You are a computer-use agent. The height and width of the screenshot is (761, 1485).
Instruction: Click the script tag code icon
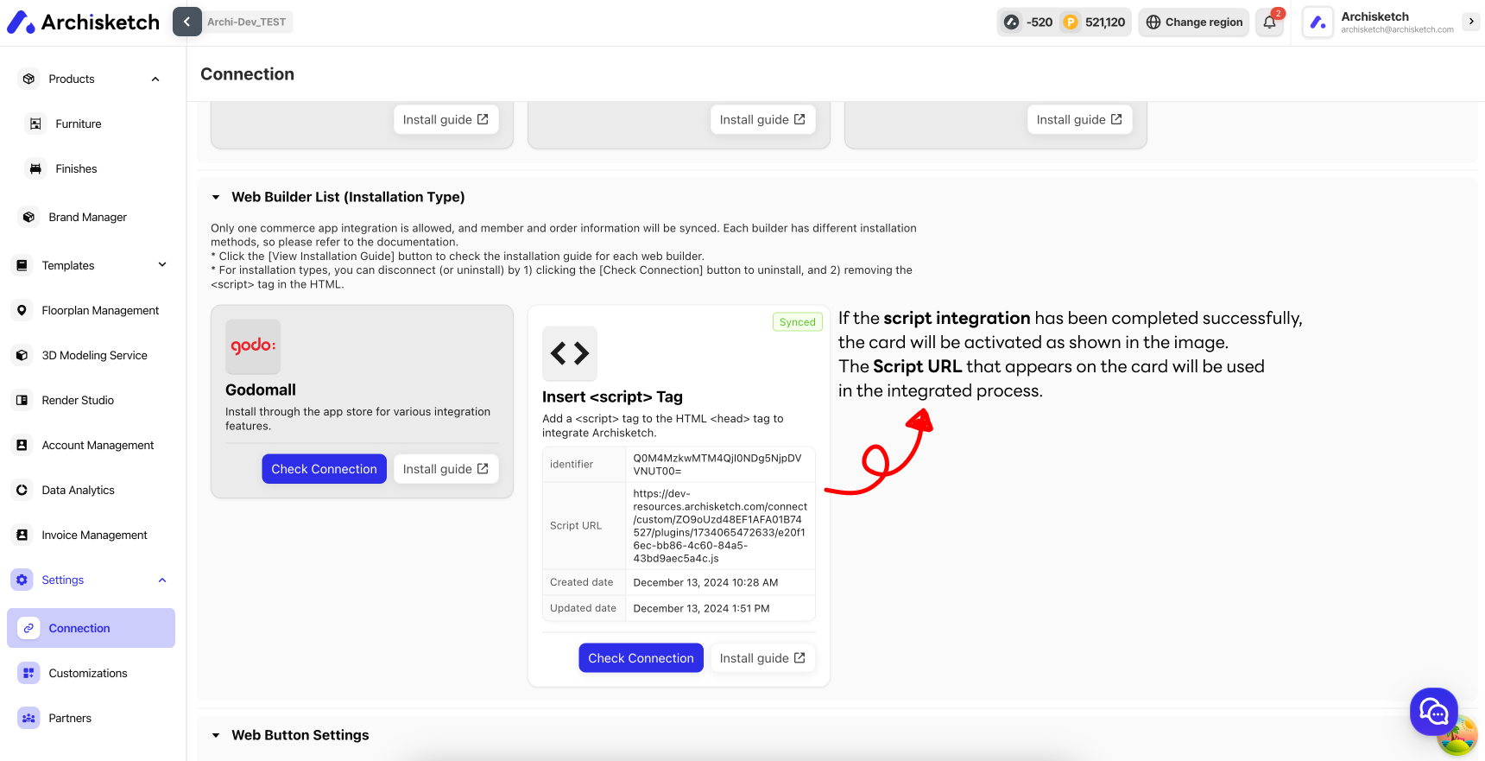tap(570, 353)
